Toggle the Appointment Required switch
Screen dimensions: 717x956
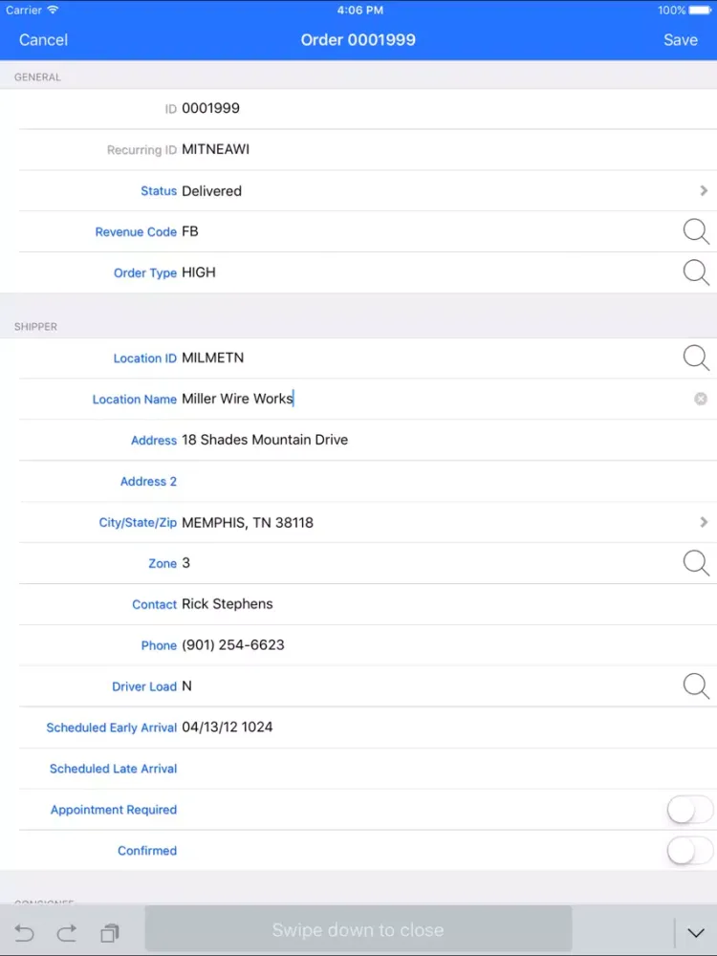689,810
